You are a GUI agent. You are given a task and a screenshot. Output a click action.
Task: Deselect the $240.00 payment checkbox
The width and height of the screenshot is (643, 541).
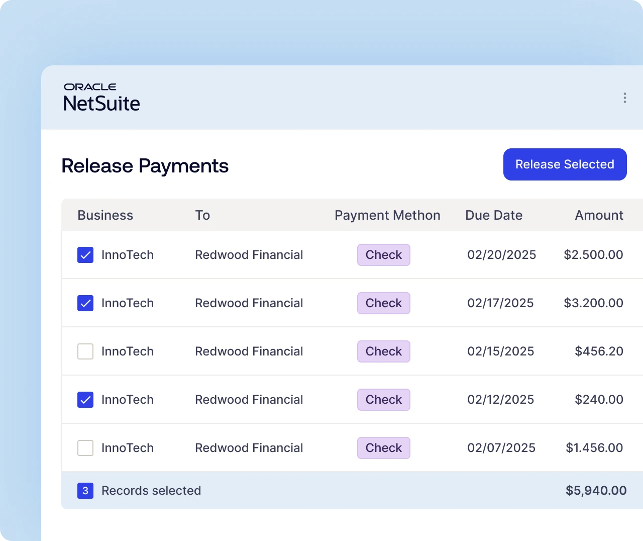pos(85,400)
